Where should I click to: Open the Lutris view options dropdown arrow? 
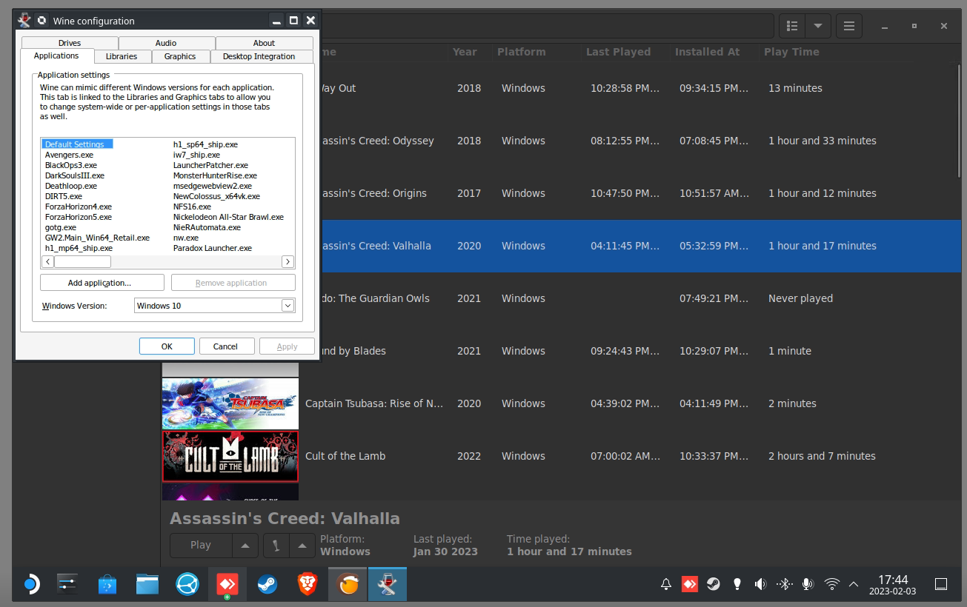coord(818,26)
